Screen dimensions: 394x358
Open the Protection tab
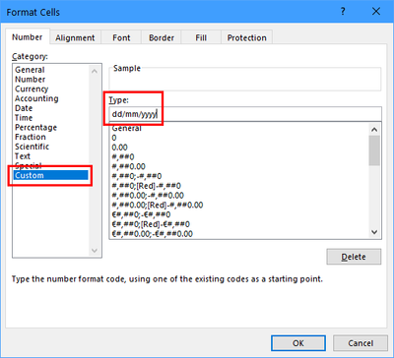coord(247,37)
